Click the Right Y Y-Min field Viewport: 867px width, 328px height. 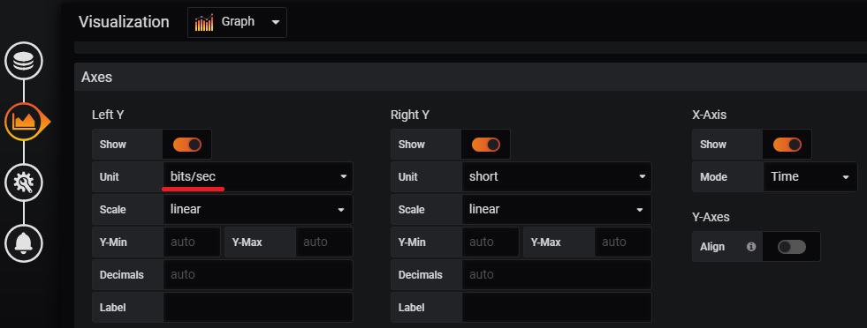491,242
